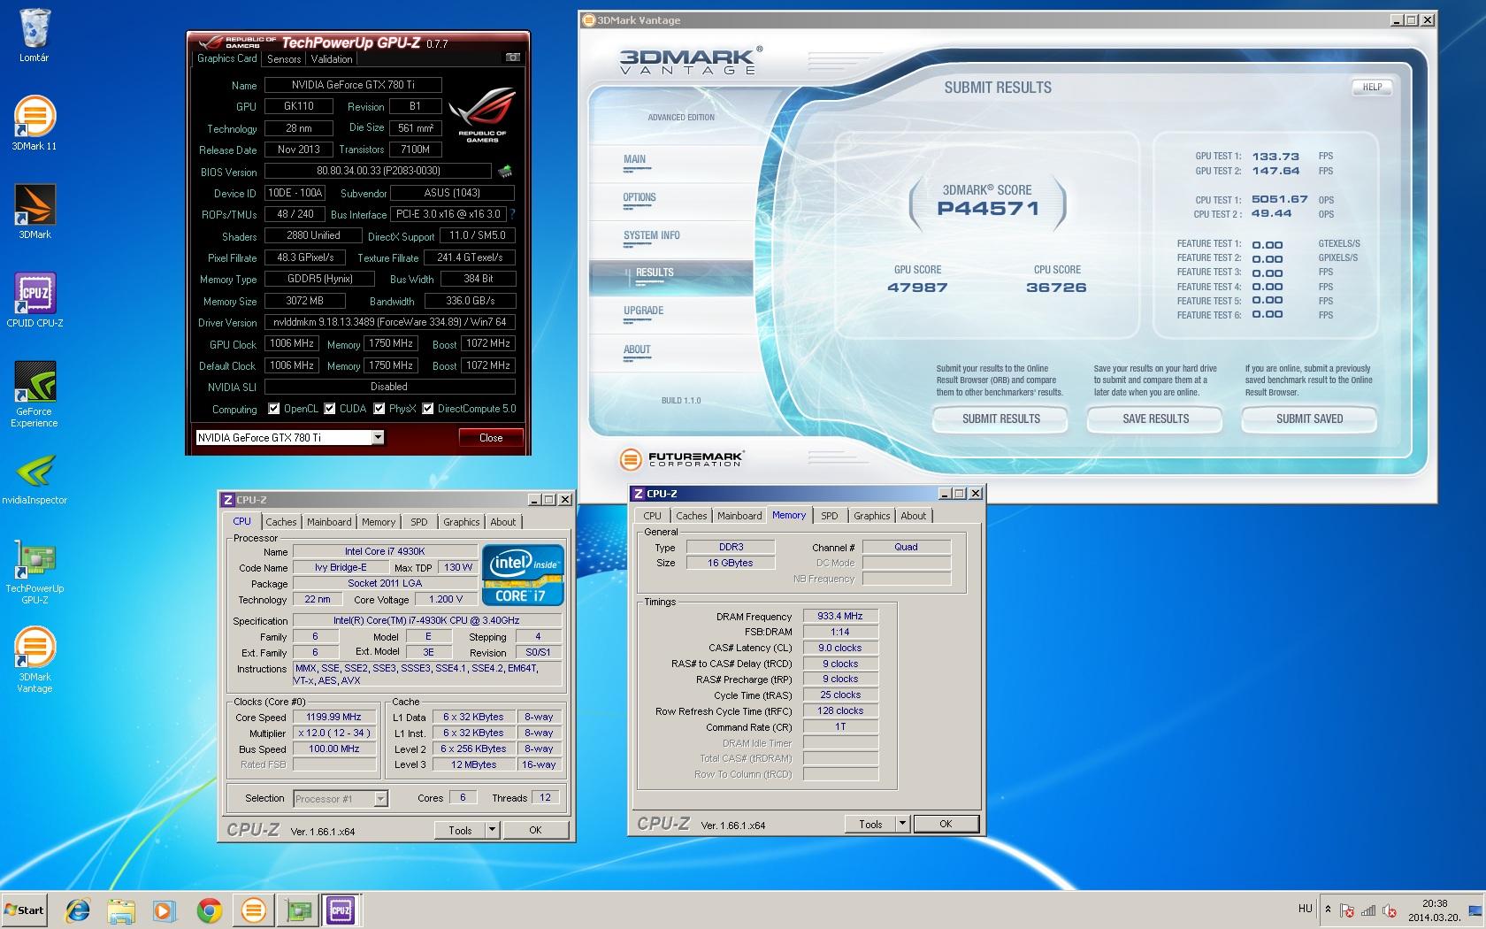The image size is (1486, 929).
Task: Select the 3DMark Vantage desktop shortcut
Action: tap(34, 660)
